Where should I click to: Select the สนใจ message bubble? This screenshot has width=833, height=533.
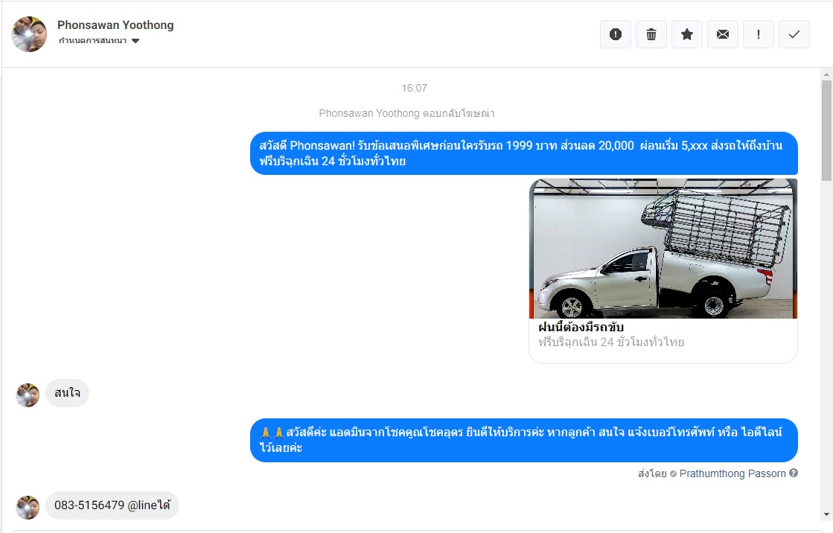click(x=68, y=393)
